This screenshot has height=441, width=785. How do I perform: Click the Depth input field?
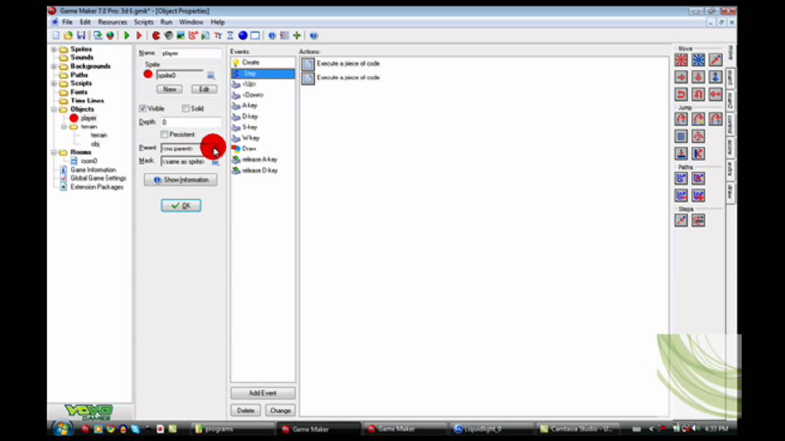pos(191,122)
